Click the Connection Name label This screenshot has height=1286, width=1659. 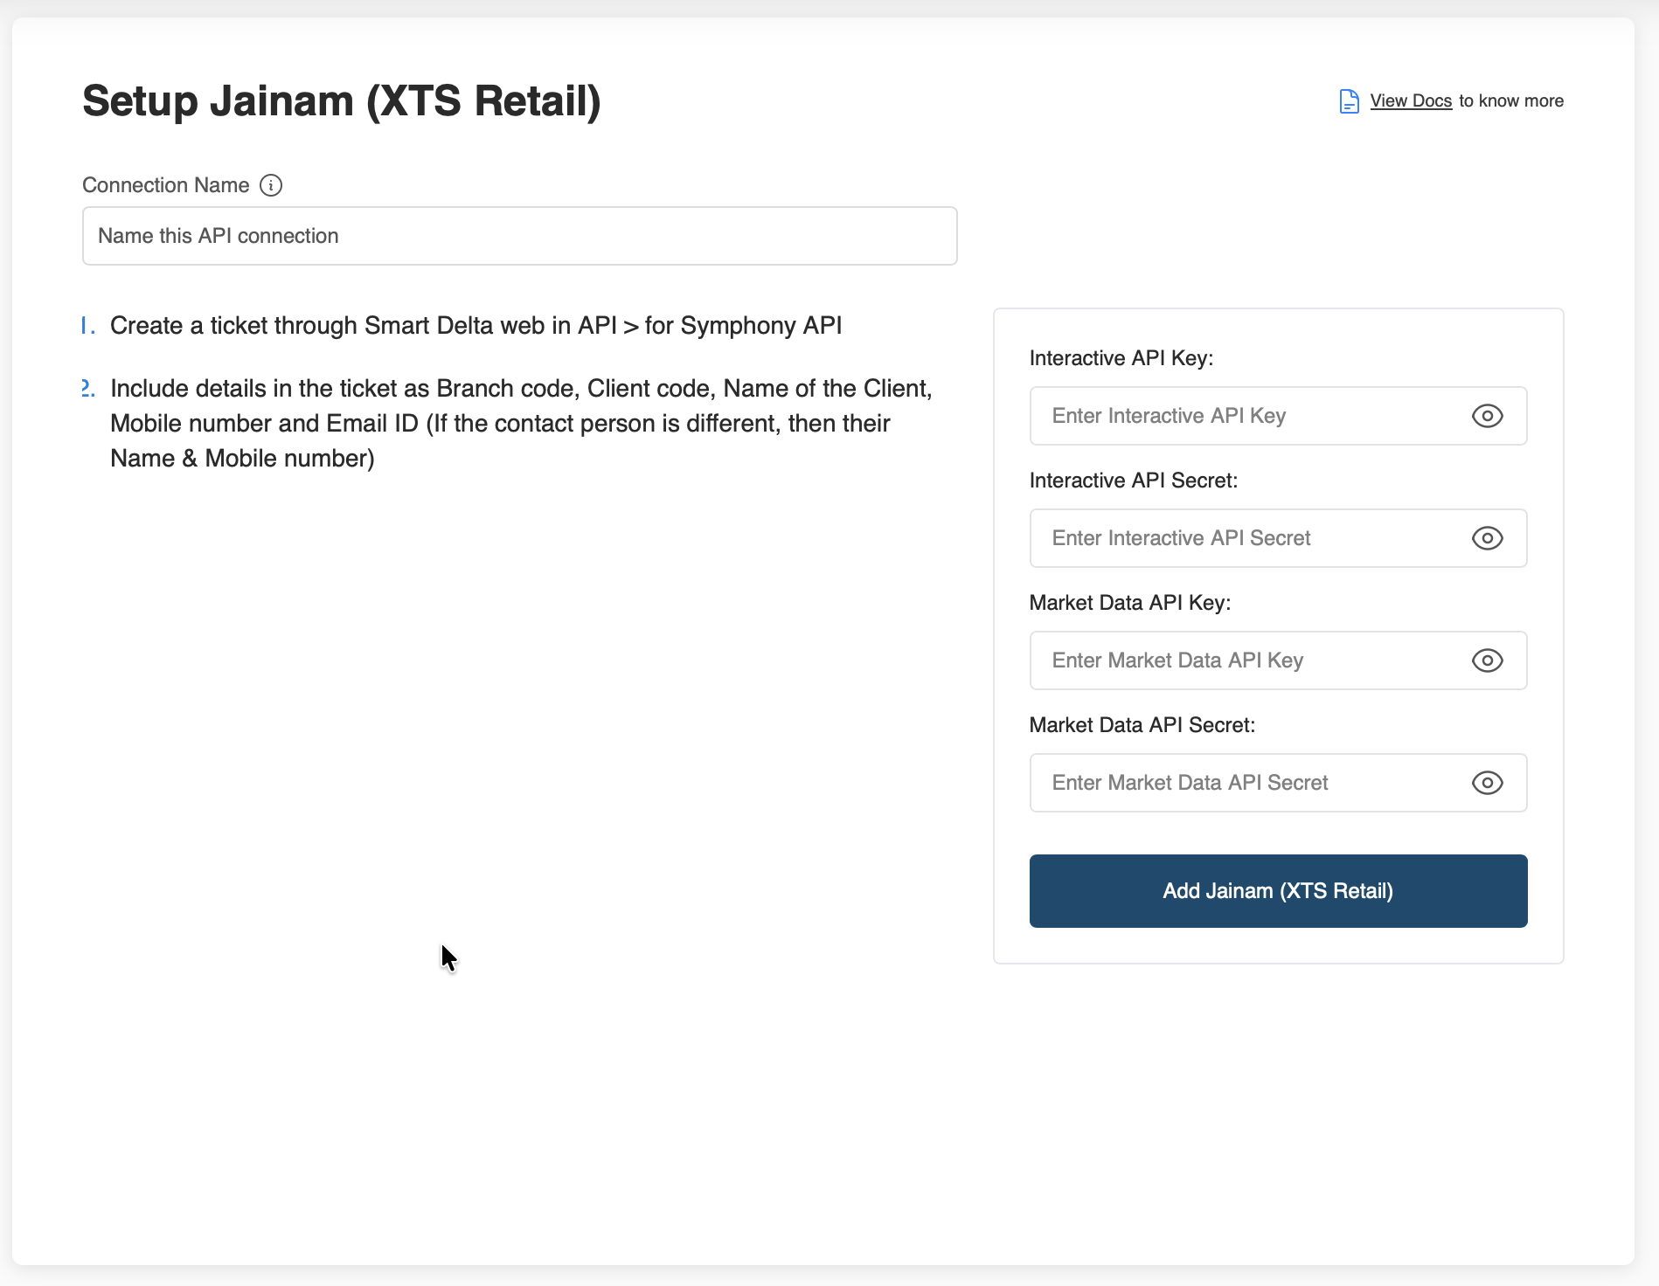(165, 185)
